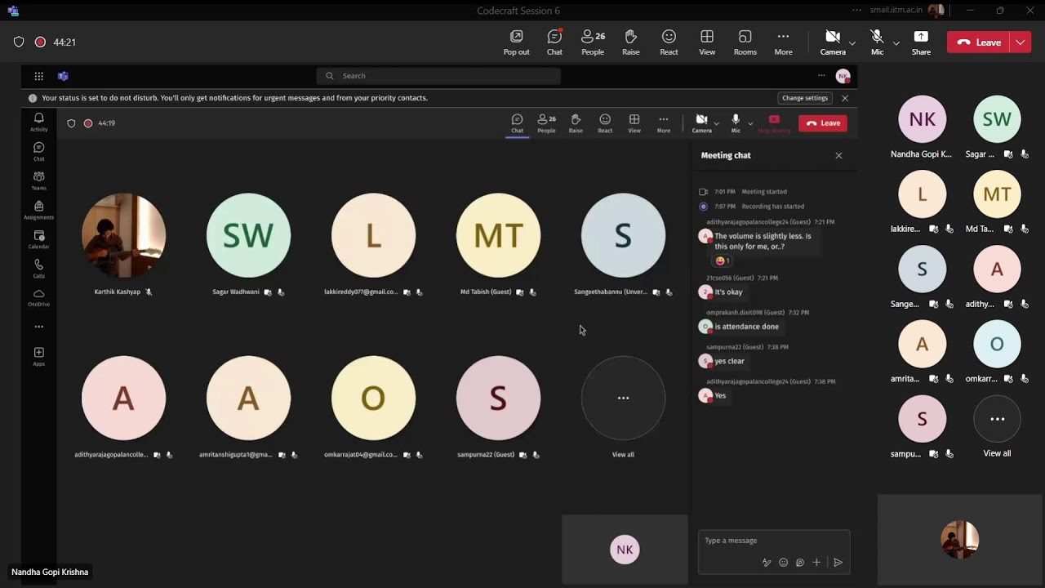Click Leave in shared meeting toolbar

point(823,123)
